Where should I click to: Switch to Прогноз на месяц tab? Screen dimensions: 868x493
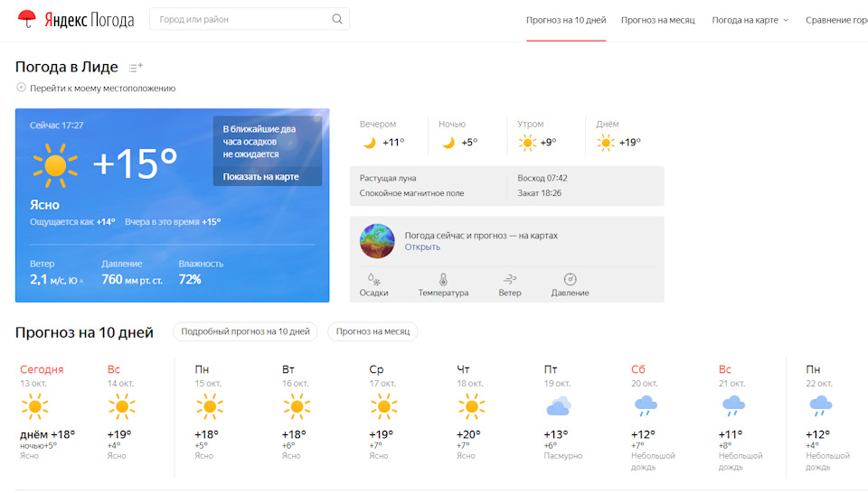[x=657, y=20]
